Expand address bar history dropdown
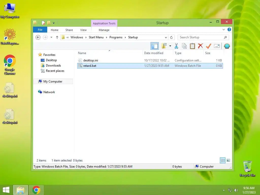The height and width of the screenshot is (195, 260). tap(166, 37)
